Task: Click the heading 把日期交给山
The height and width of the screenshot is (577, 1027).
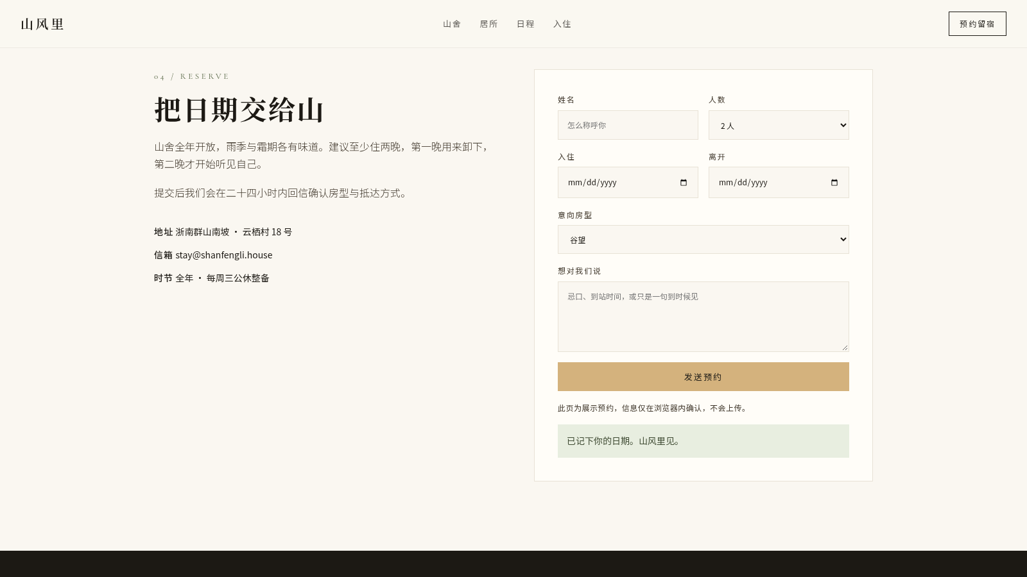Action: tap(239, 110)
